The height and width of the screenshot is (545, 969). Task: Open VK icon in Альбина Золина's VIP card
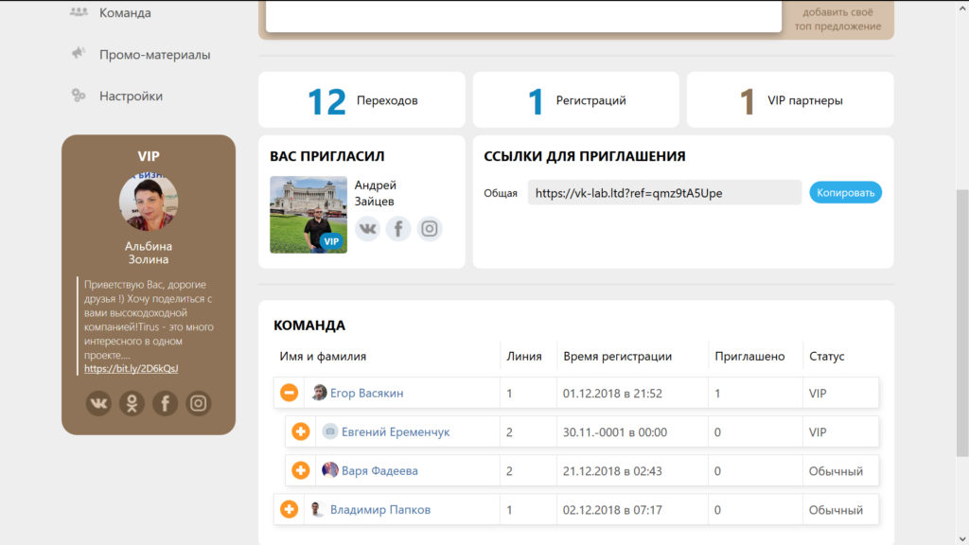[x=98, y=403]
